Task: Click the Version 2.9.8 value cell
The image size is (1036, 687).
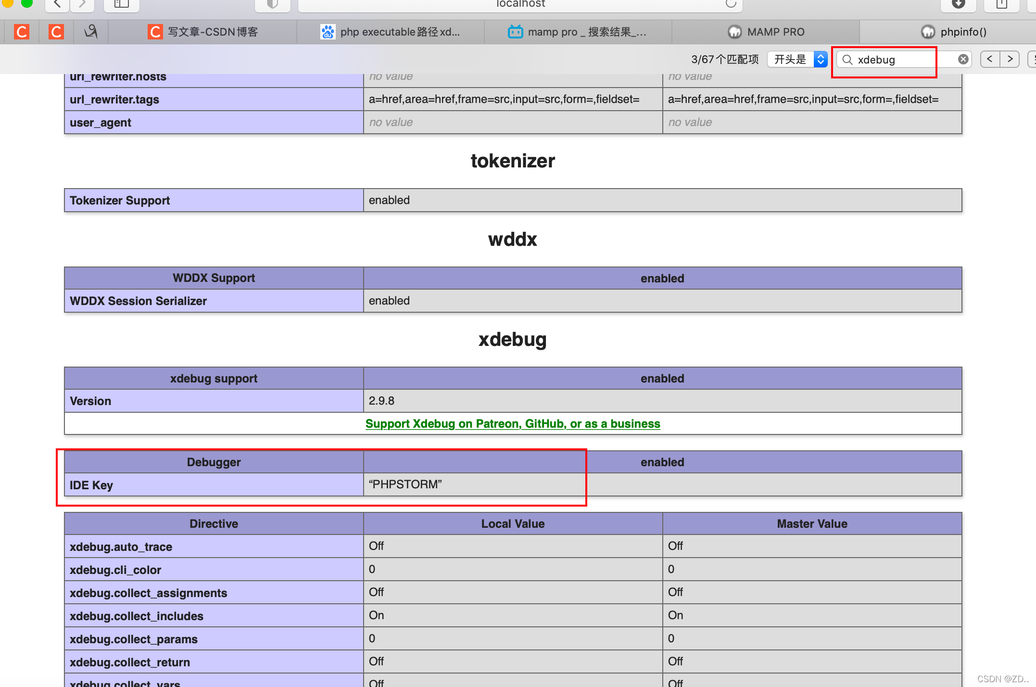Action: [662, 401]
